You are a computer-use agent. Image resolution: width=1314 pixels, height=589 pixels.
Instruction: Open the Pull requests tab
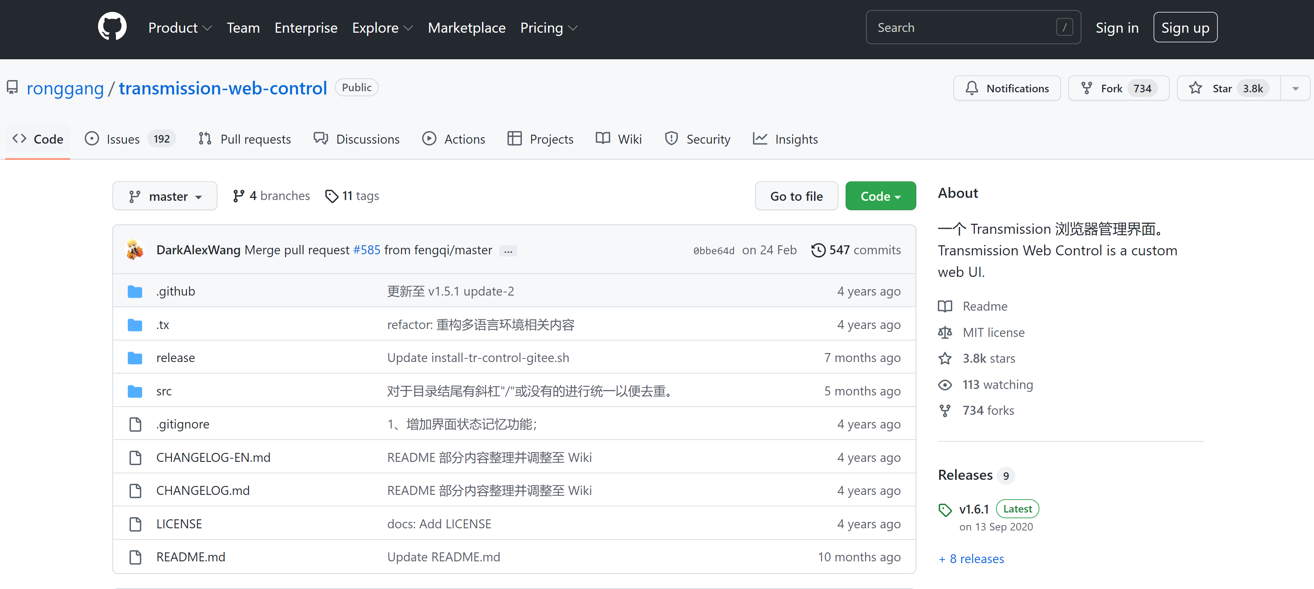point(245,139)
